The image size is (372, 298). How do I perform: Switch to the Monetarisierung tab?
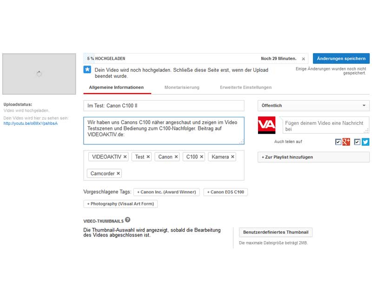(182, 88)
